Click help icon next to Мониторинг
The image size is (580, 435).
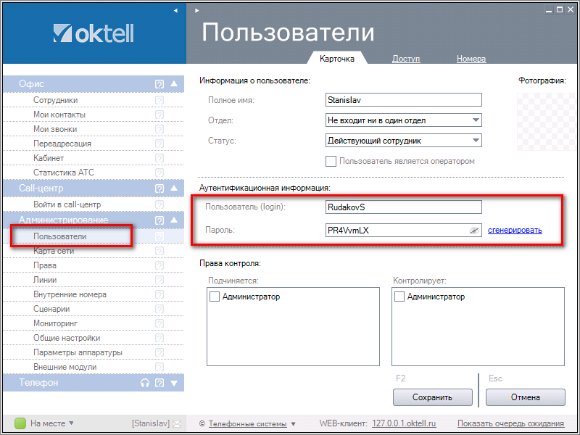[159, 323]
